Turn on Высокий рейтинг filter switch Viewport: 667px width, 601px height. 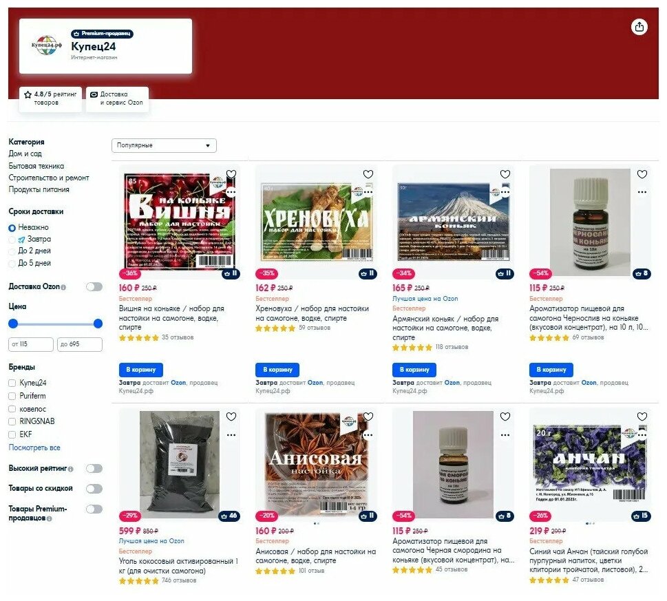pos(94,469)
